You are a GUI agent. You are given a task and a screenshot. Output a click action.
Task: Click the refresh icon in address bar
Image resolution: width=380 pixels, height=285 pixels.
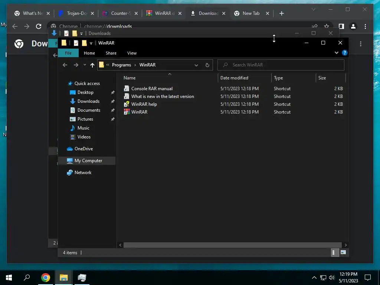coord(207,65)
